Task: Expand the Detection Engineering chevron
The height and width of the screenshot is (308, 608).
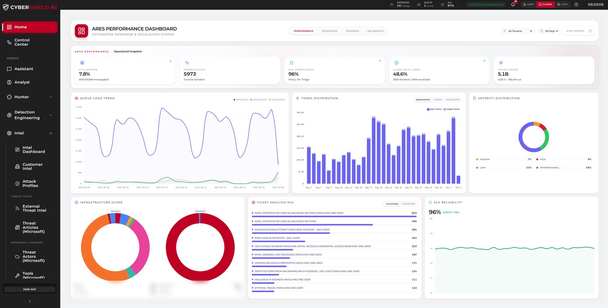Action: click(51, 115)
